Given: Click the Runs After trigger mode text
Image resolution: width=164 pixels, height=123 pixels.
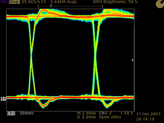Looking at the screenshot, I should click(x=110, y=117).
